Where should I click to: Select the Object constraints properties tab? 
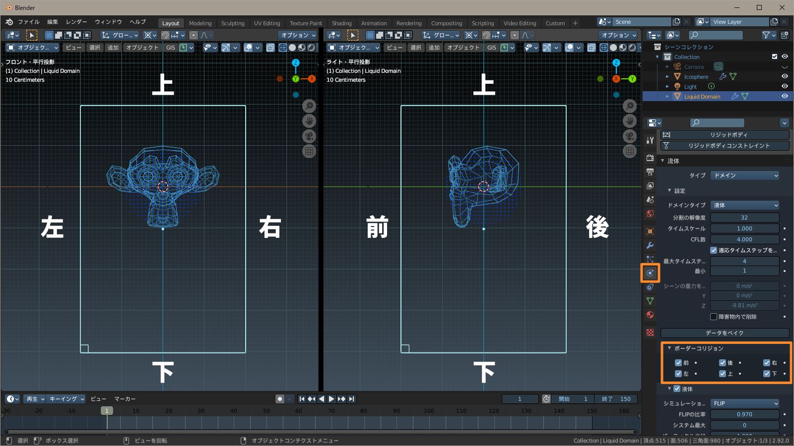click(650, 287)
